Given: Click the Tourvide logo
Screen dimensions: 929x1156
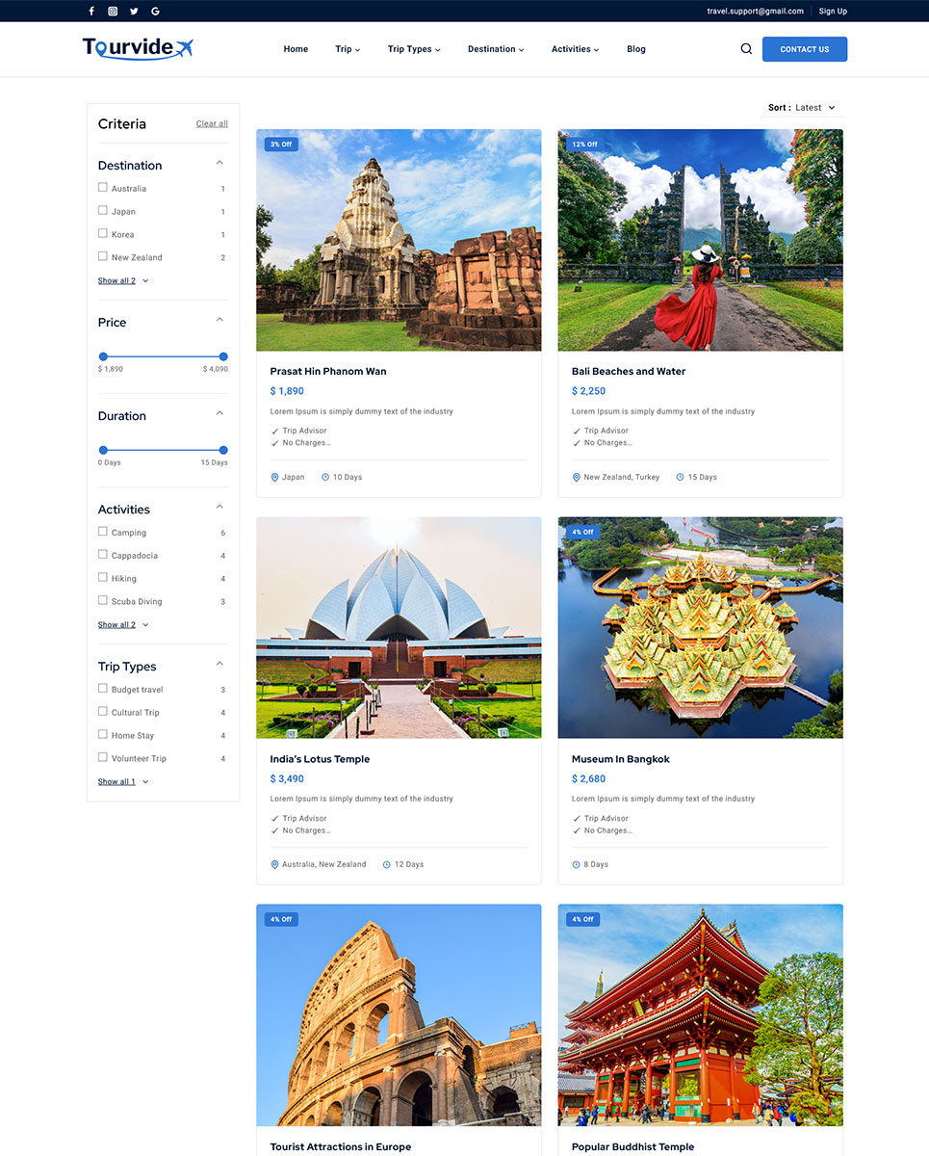Looking at the screenshot, I should (x=138, y=48).
